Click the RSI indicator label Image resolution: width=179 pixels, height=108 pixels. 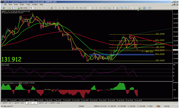pyautogui.click(x=5, y=65)
